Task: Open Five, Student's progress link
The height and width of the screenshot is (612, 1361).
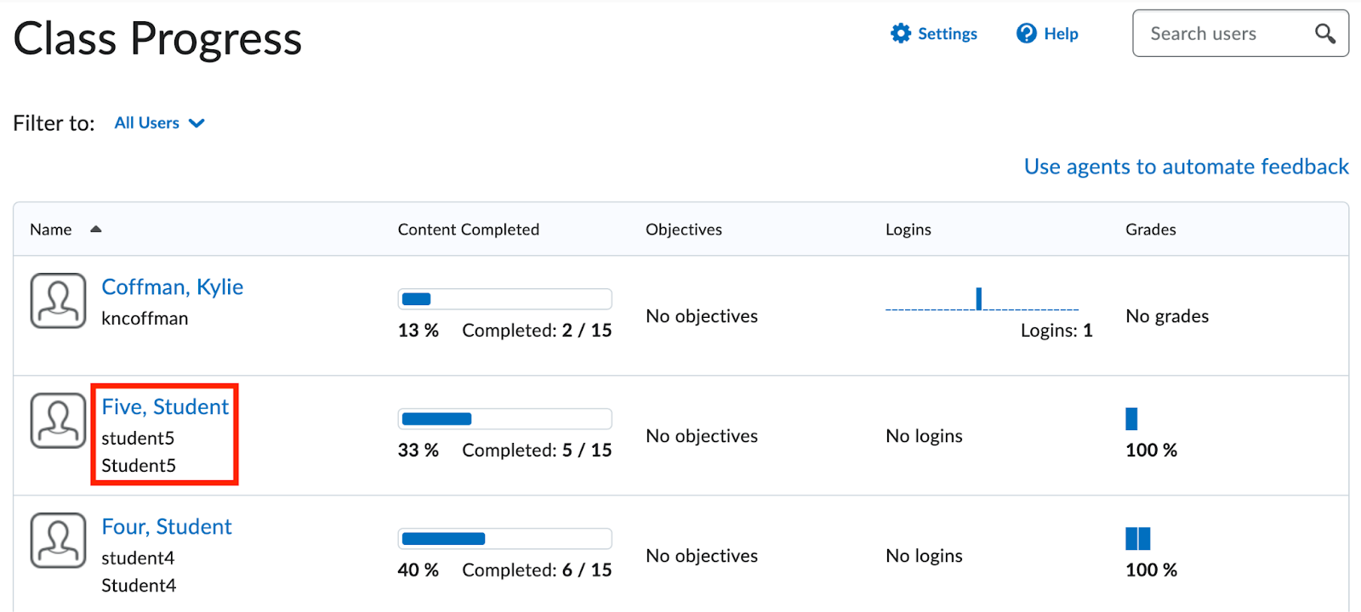Action: coord(165,407)
